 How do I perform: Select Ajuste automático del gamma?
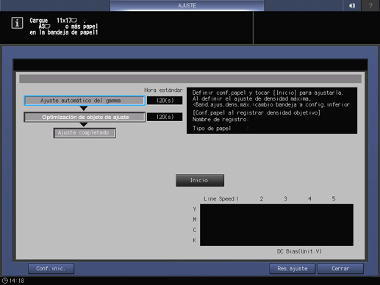pyautogui.click(x=85, y=101)
